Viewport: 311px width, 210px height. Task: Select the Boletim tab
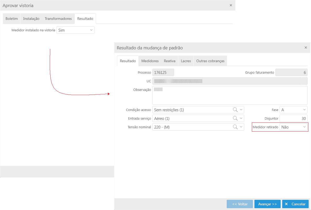tap(12, 19)
